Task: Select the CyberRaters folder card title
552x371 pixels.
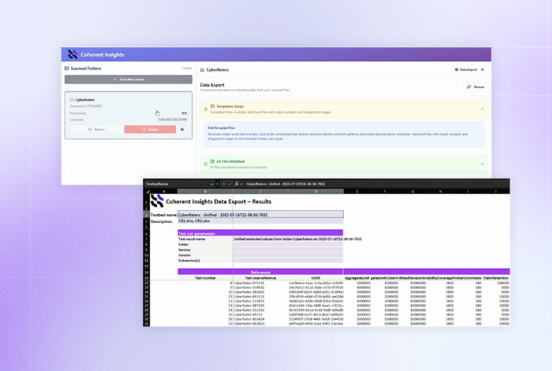Action: [85, 100]
